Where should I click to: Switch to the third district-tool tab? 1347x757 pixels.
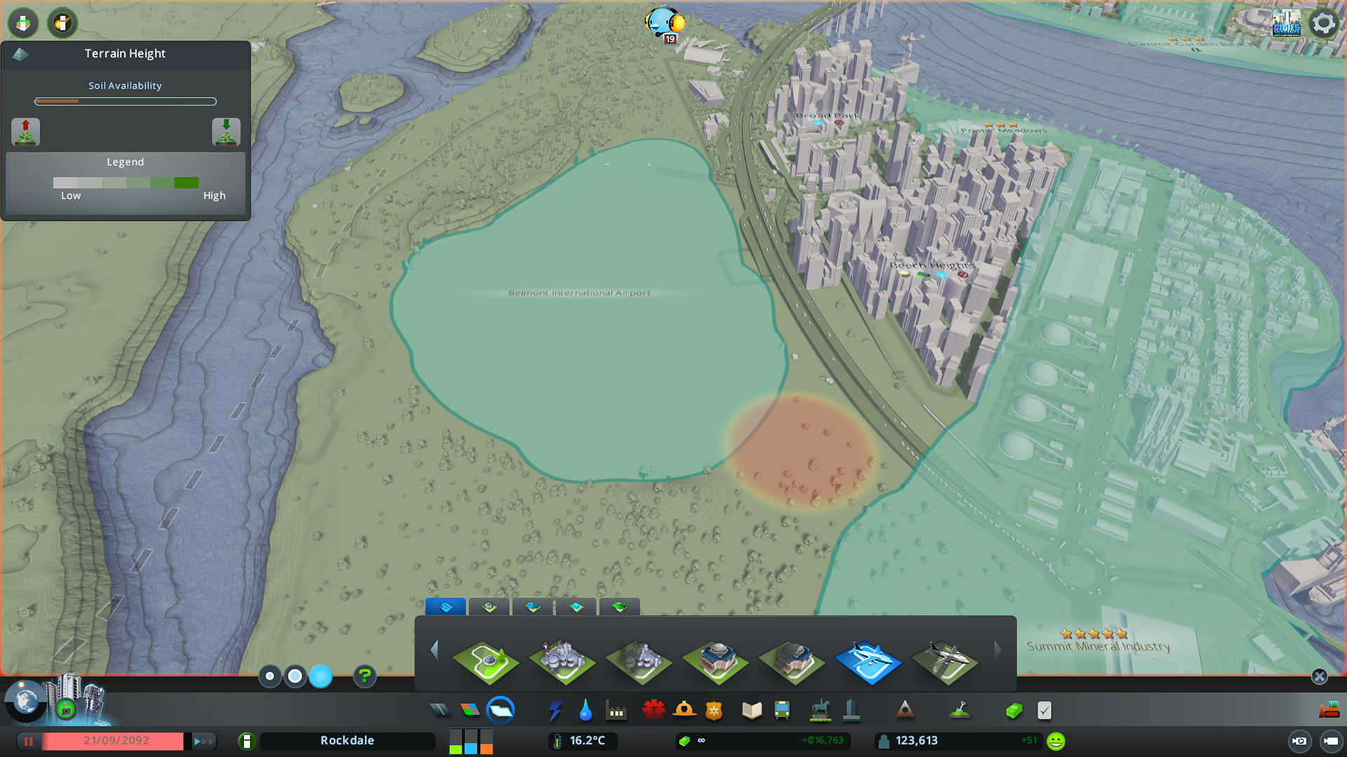(532, 606)
